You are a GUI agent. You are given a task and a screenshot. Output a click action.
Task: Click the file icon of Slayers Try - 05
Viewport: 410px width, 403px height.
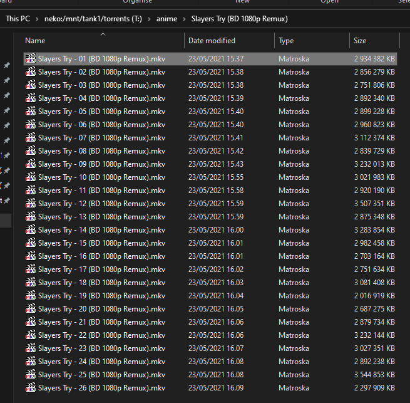pyautogui.click(x=31, y=112)
